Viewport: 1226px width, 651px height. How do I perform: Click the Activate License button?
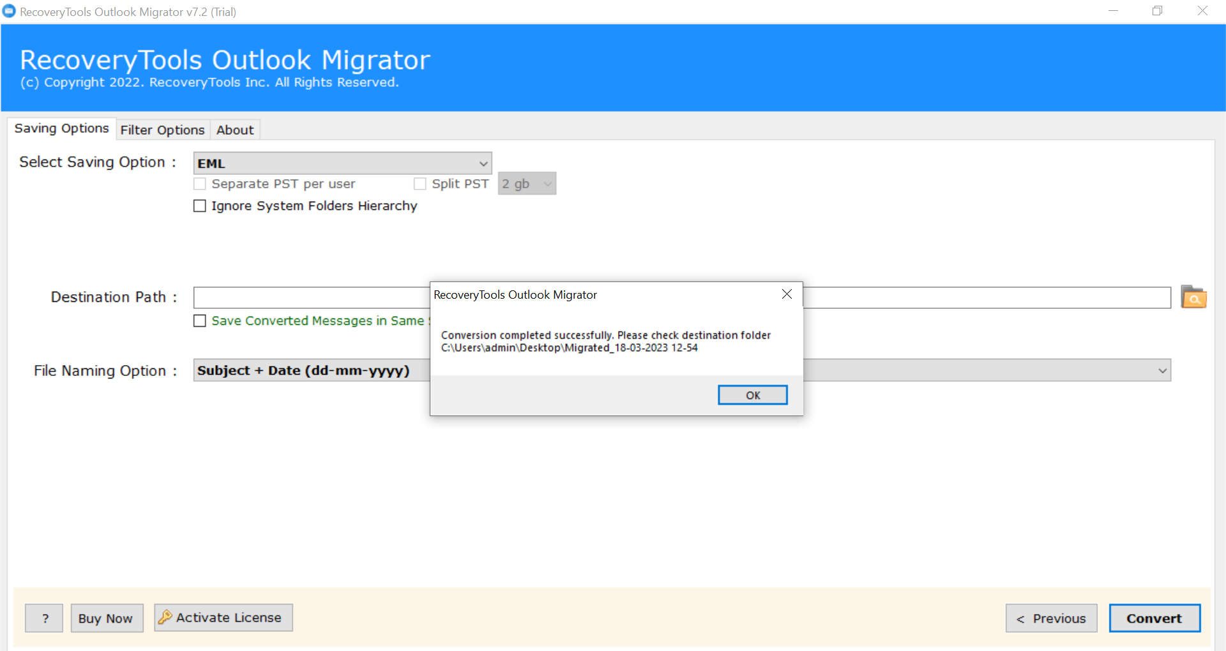(223, 617)
